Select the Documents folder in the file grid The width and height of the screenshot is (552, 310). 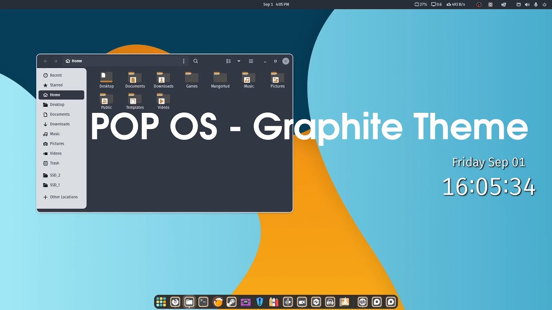point(135,80)
